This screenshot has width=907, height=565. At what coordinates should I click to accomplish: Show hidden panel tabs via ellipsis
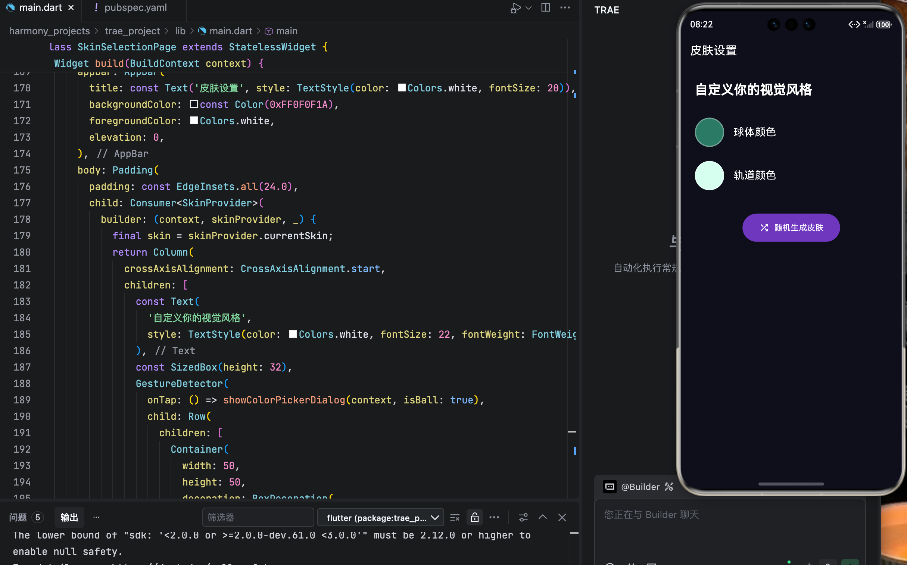[96, 517]
